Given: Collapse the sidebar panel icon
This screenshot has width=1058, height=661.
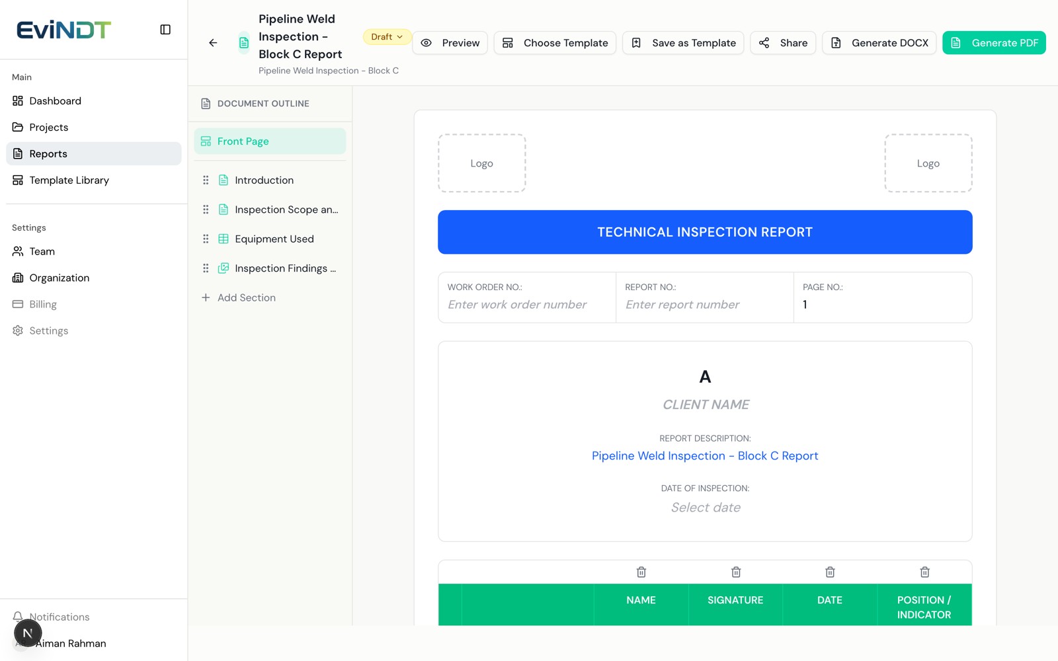Looking at the screenshot, I should (165, 30).
